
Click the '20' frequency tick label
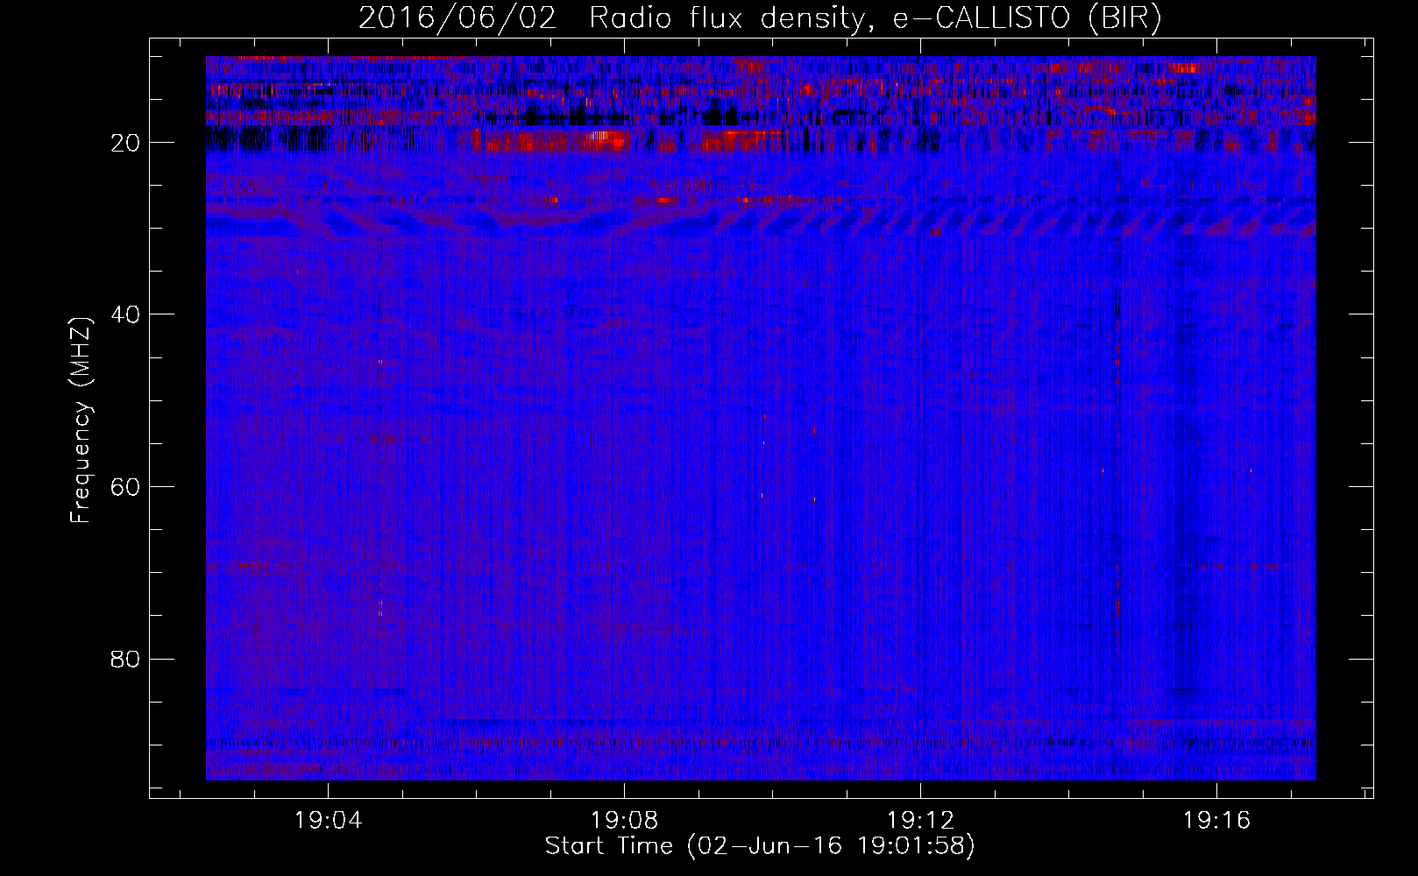[x=126, y=143]
